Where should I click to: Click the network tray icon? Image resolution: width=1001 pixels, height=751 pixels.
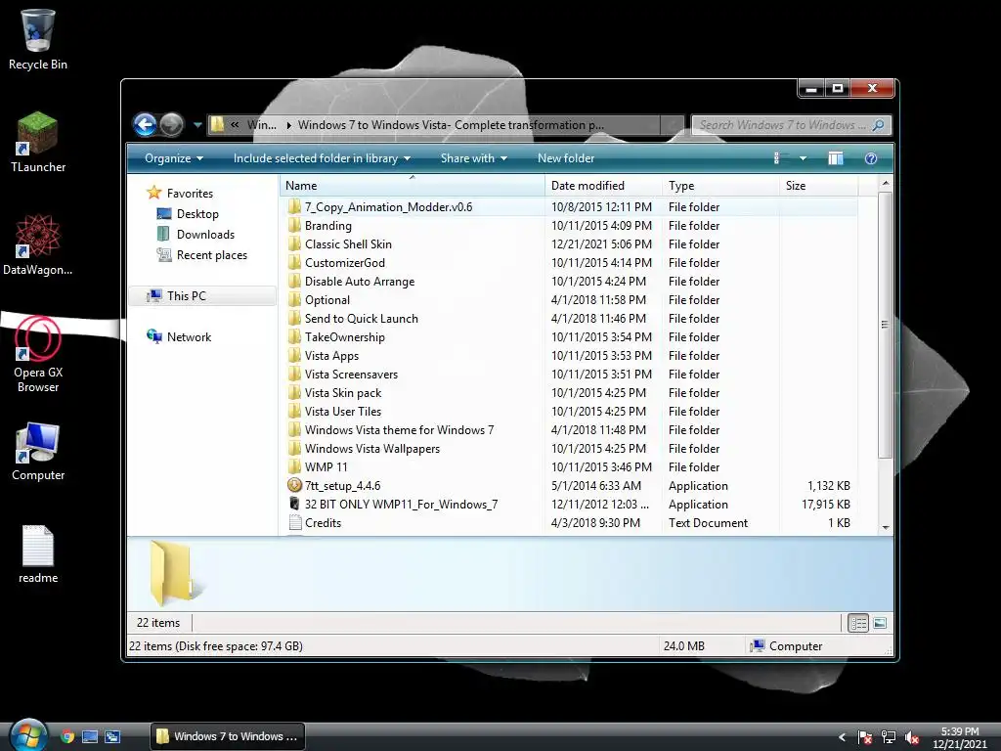tap(888, 737)
